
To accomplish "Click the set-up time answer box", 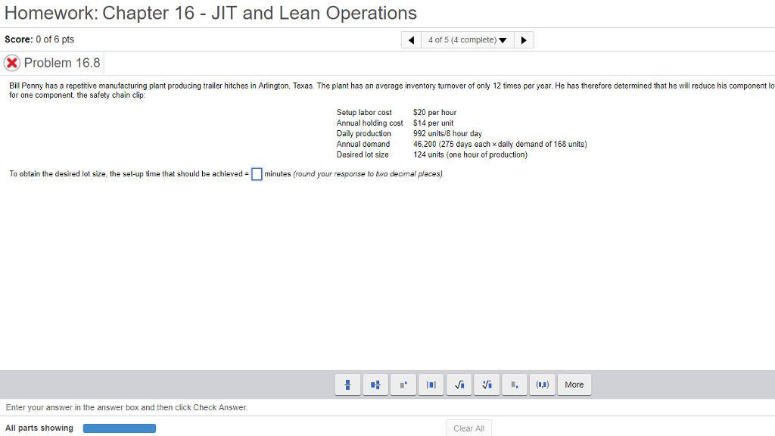I will click(257, 173).
